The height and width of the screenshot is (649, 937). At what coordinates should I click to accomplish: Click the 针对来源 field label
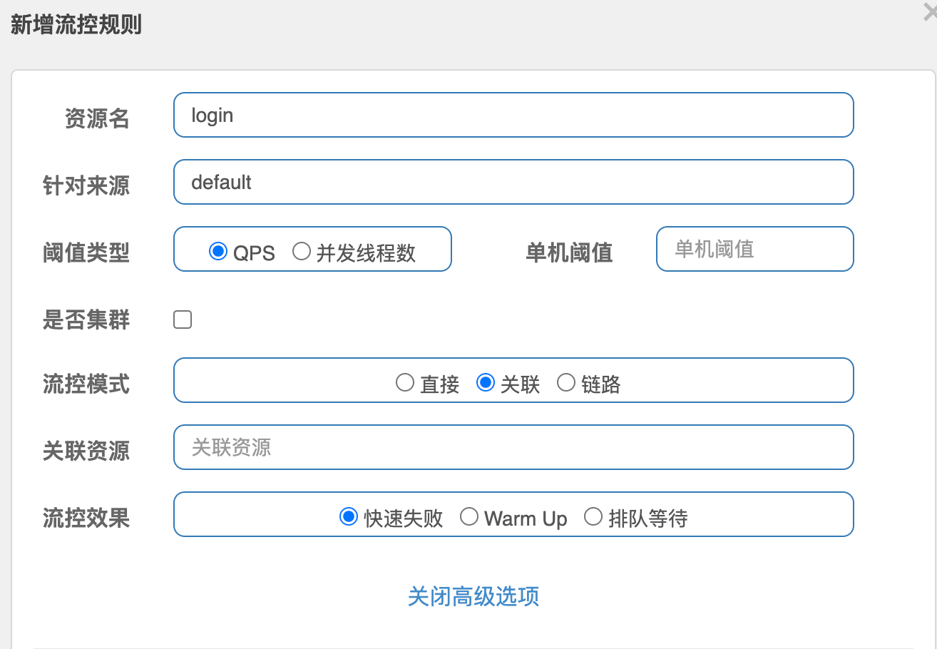click(x=86, y=186)
